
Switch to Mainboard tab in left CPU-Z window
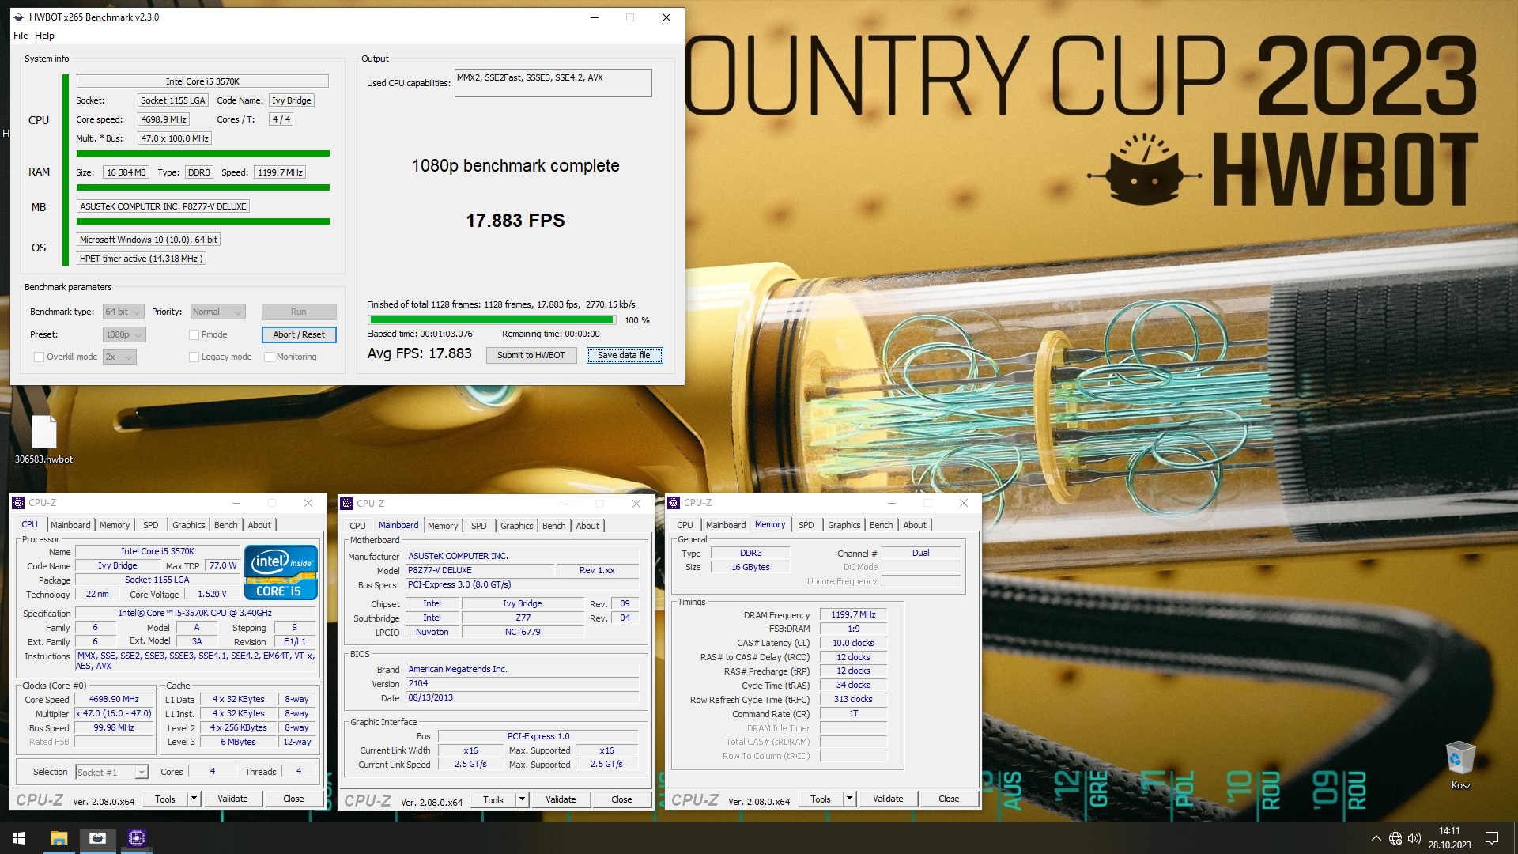70,525
